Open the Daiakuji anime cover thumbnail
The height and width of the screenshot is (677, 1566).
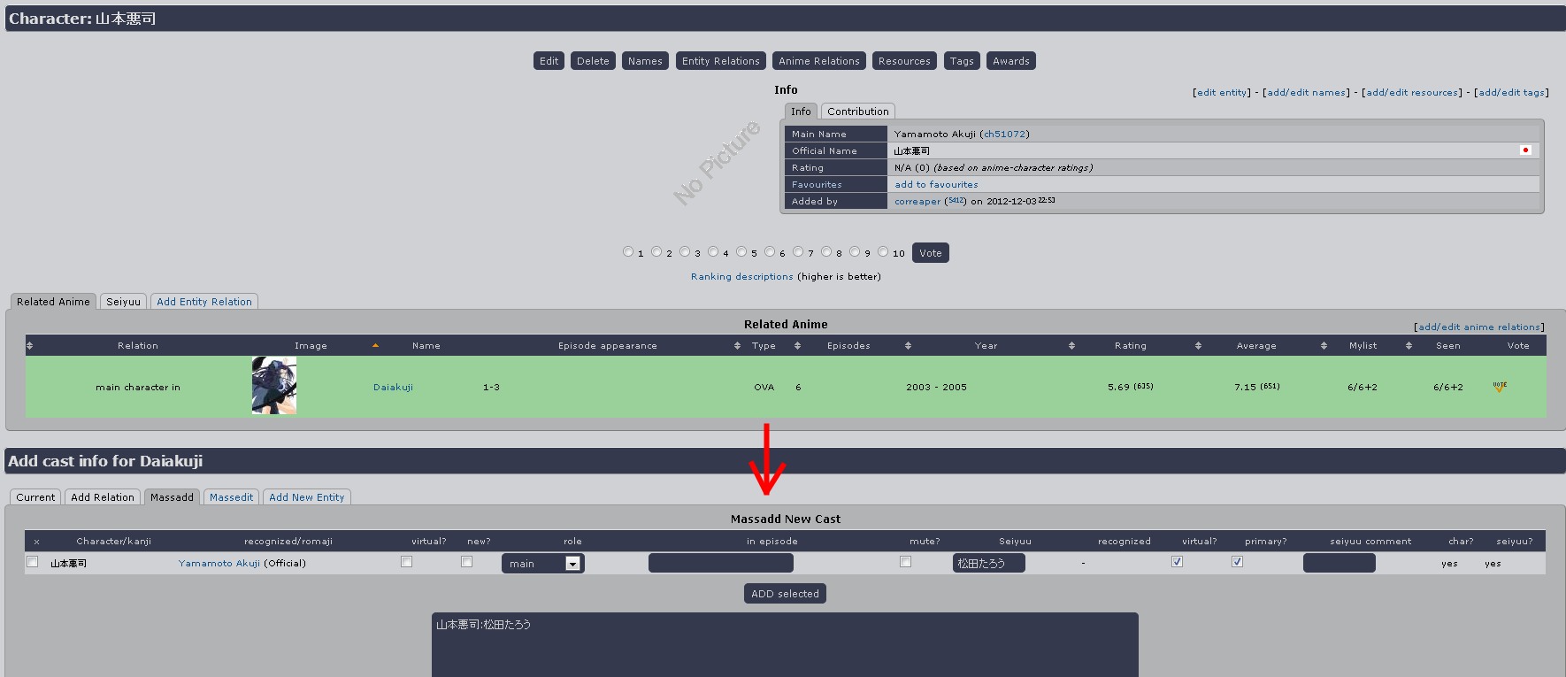click(273, 386)
